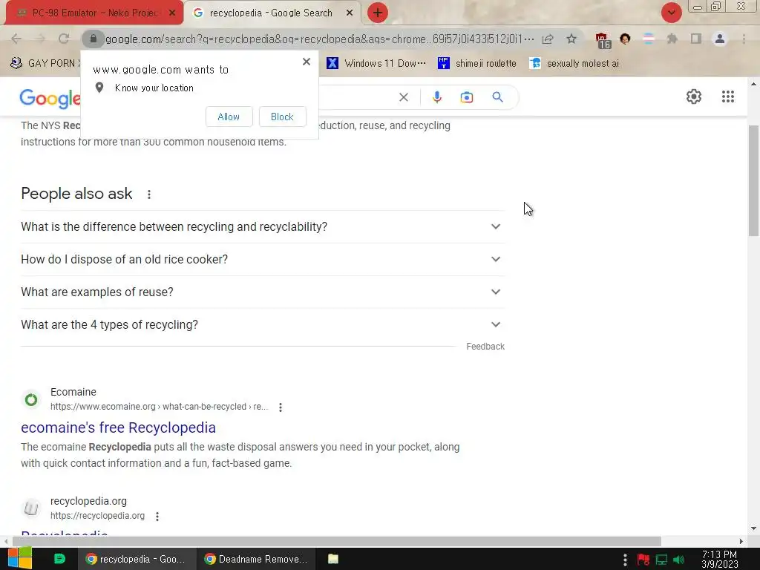Expand question about disposing old rice cooker
760x570 pixels.
click(x=263, y=259)
